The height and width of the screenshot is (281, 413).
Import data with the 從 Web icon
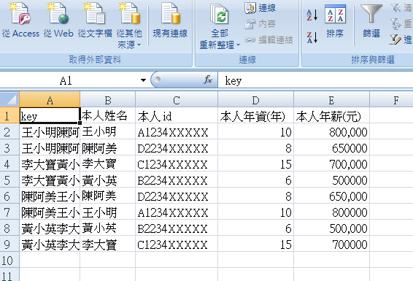58,20
